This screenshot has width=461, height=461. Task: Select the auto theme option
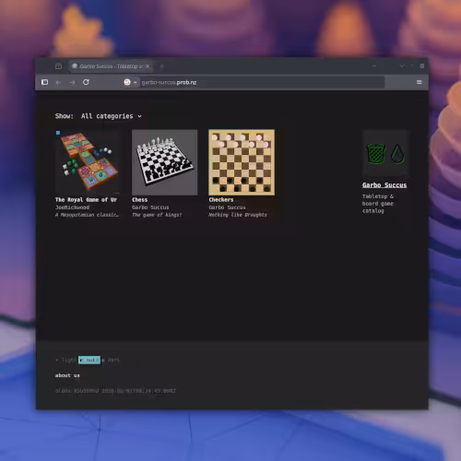pos(89,360)
